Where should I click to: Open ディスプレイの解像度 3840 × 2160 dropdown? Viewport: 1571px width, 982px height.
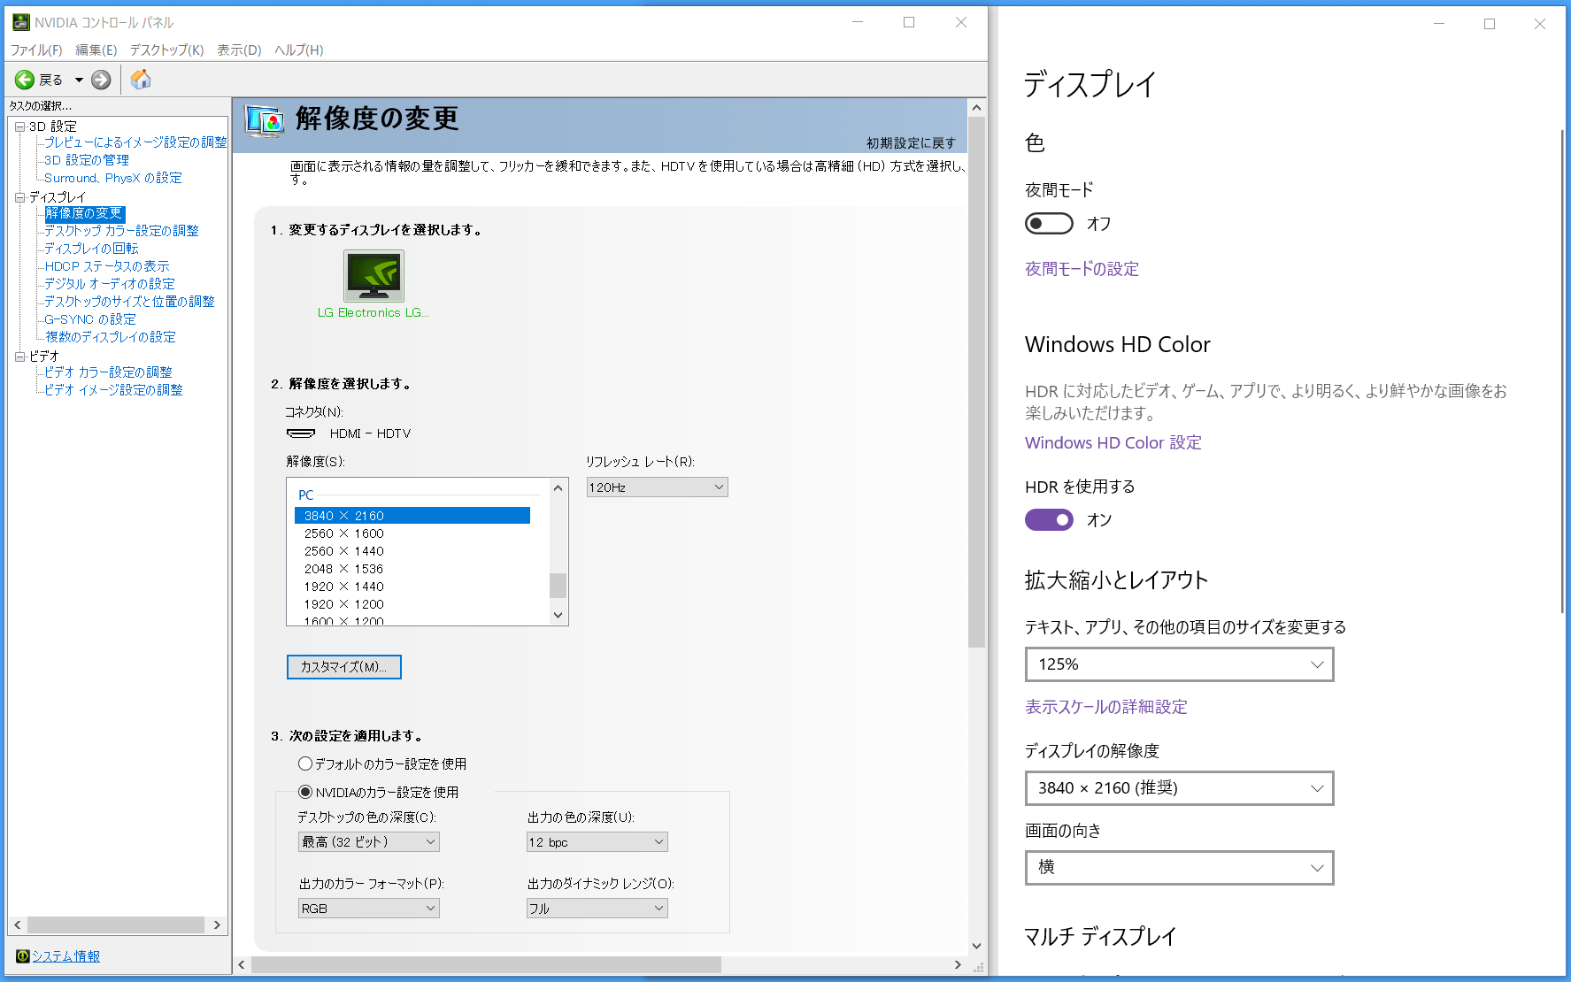1179,788
